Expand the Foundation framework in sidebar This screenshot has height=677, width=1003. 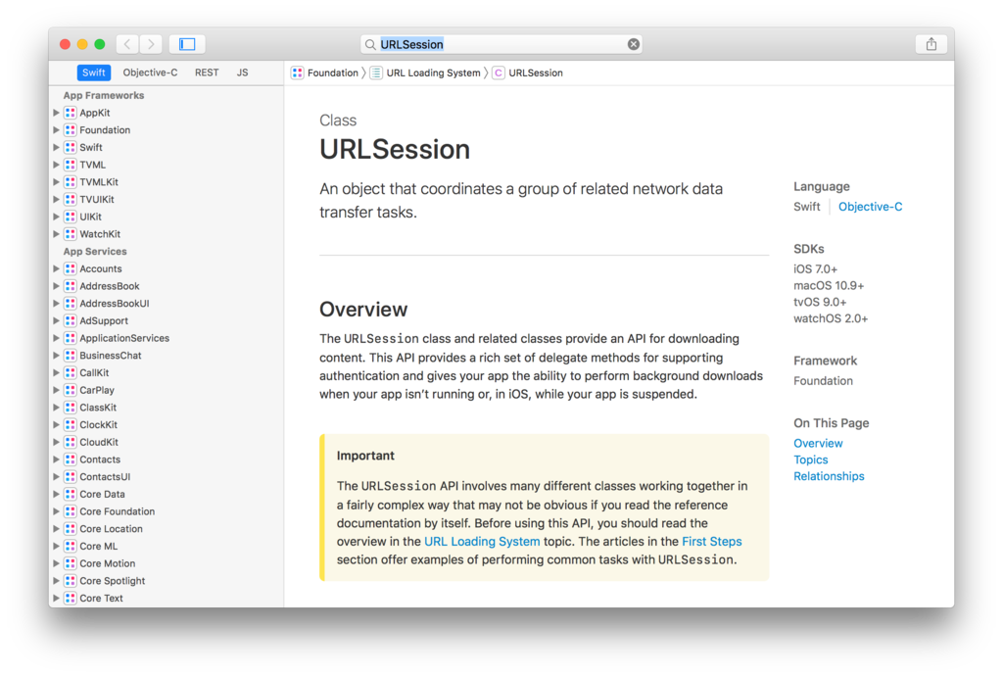pyautogui.click(x=56, y=130)
